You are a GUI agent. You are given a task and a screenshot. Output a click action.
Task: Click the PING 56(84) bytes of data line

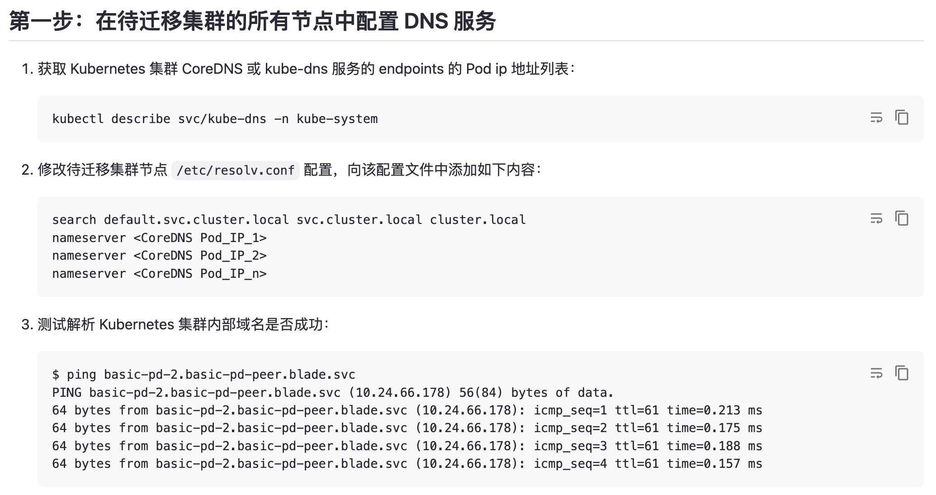tap(332, 393)
